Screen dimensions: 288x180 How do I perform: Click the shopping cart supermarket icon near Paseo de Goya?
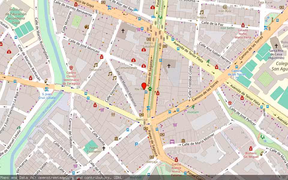tap(139, 29)
